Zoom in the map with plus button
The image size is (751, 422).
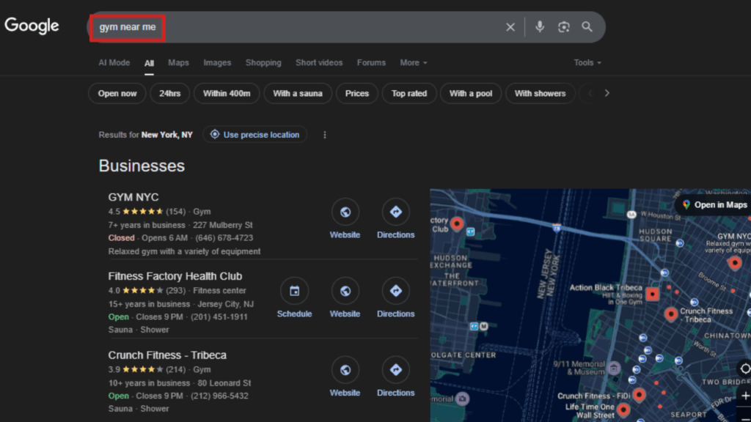pyautogui.click(x=745, y=396)
